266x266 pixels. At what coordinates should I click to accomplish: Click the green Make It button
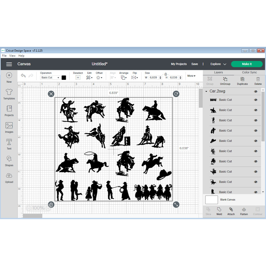[x=247, y=64]
